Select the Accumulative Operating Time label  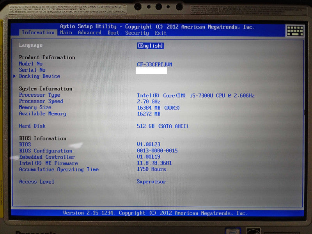[59, 170]
